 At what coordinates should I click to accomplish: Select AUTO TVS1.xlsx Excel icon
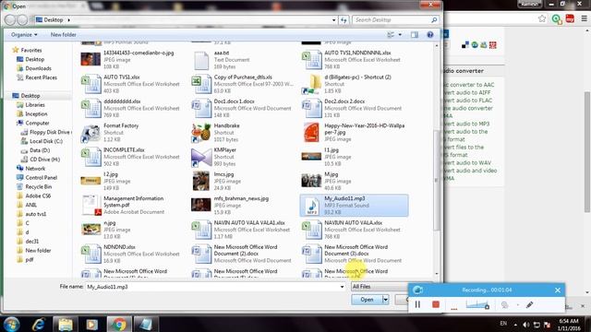coord(90,84)
